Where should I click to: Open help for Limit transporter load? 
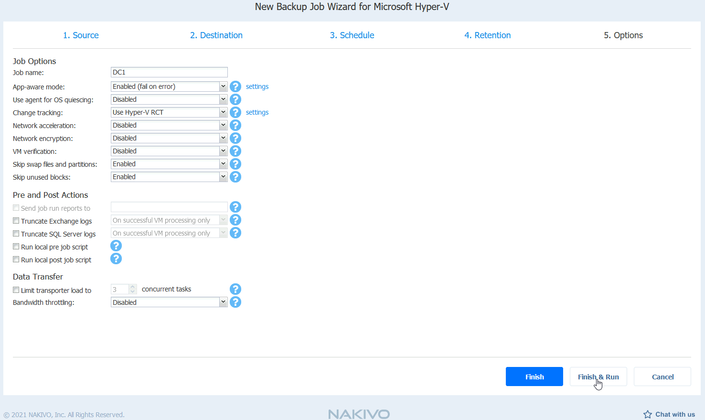point(235,289)
